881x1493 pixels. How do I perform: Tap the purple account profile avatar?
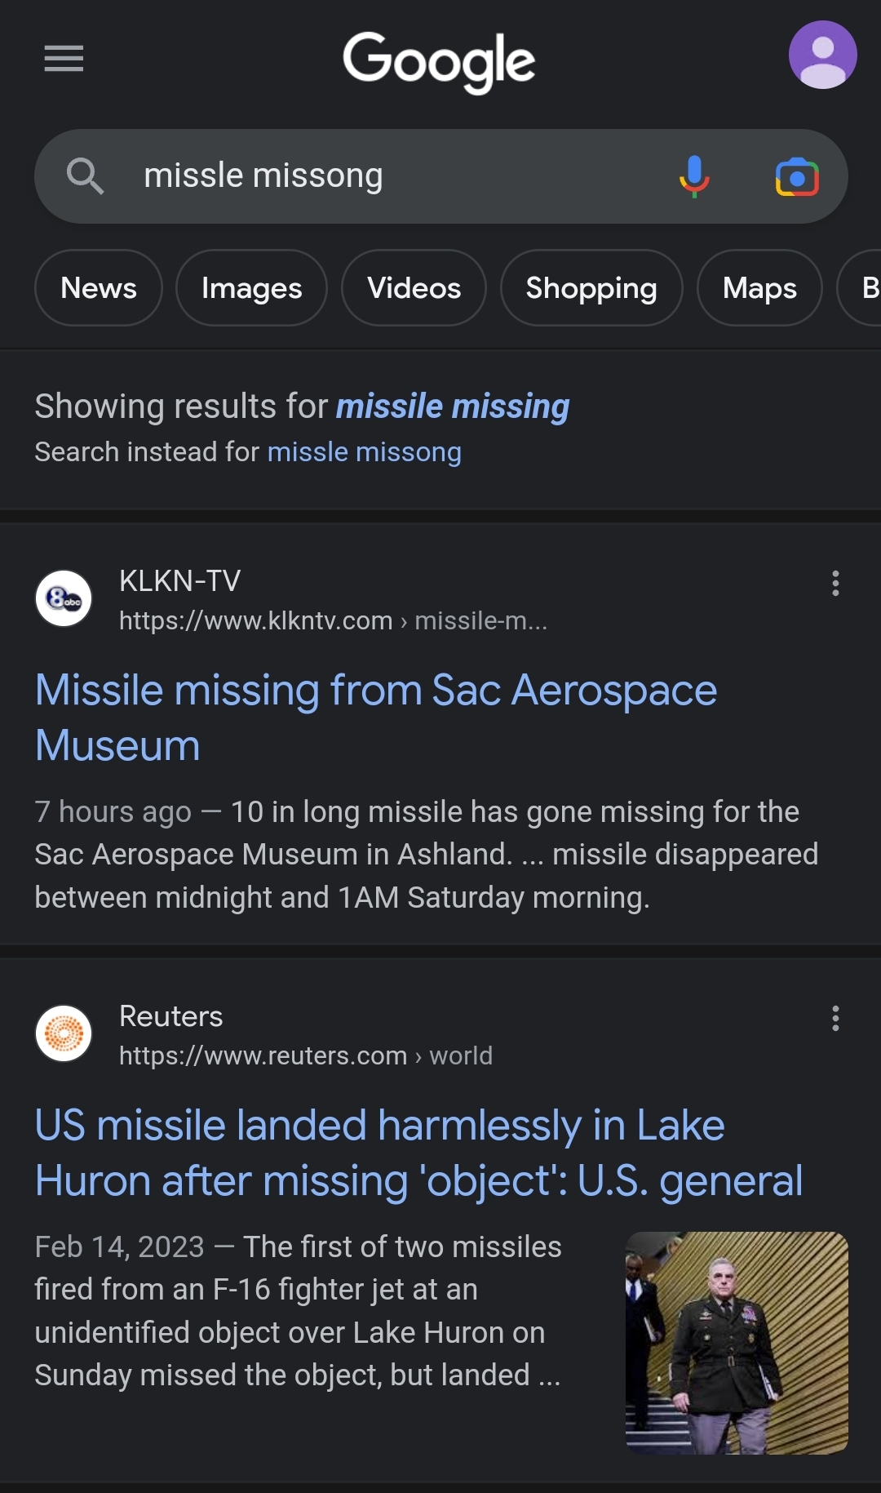tap(822, 55)
